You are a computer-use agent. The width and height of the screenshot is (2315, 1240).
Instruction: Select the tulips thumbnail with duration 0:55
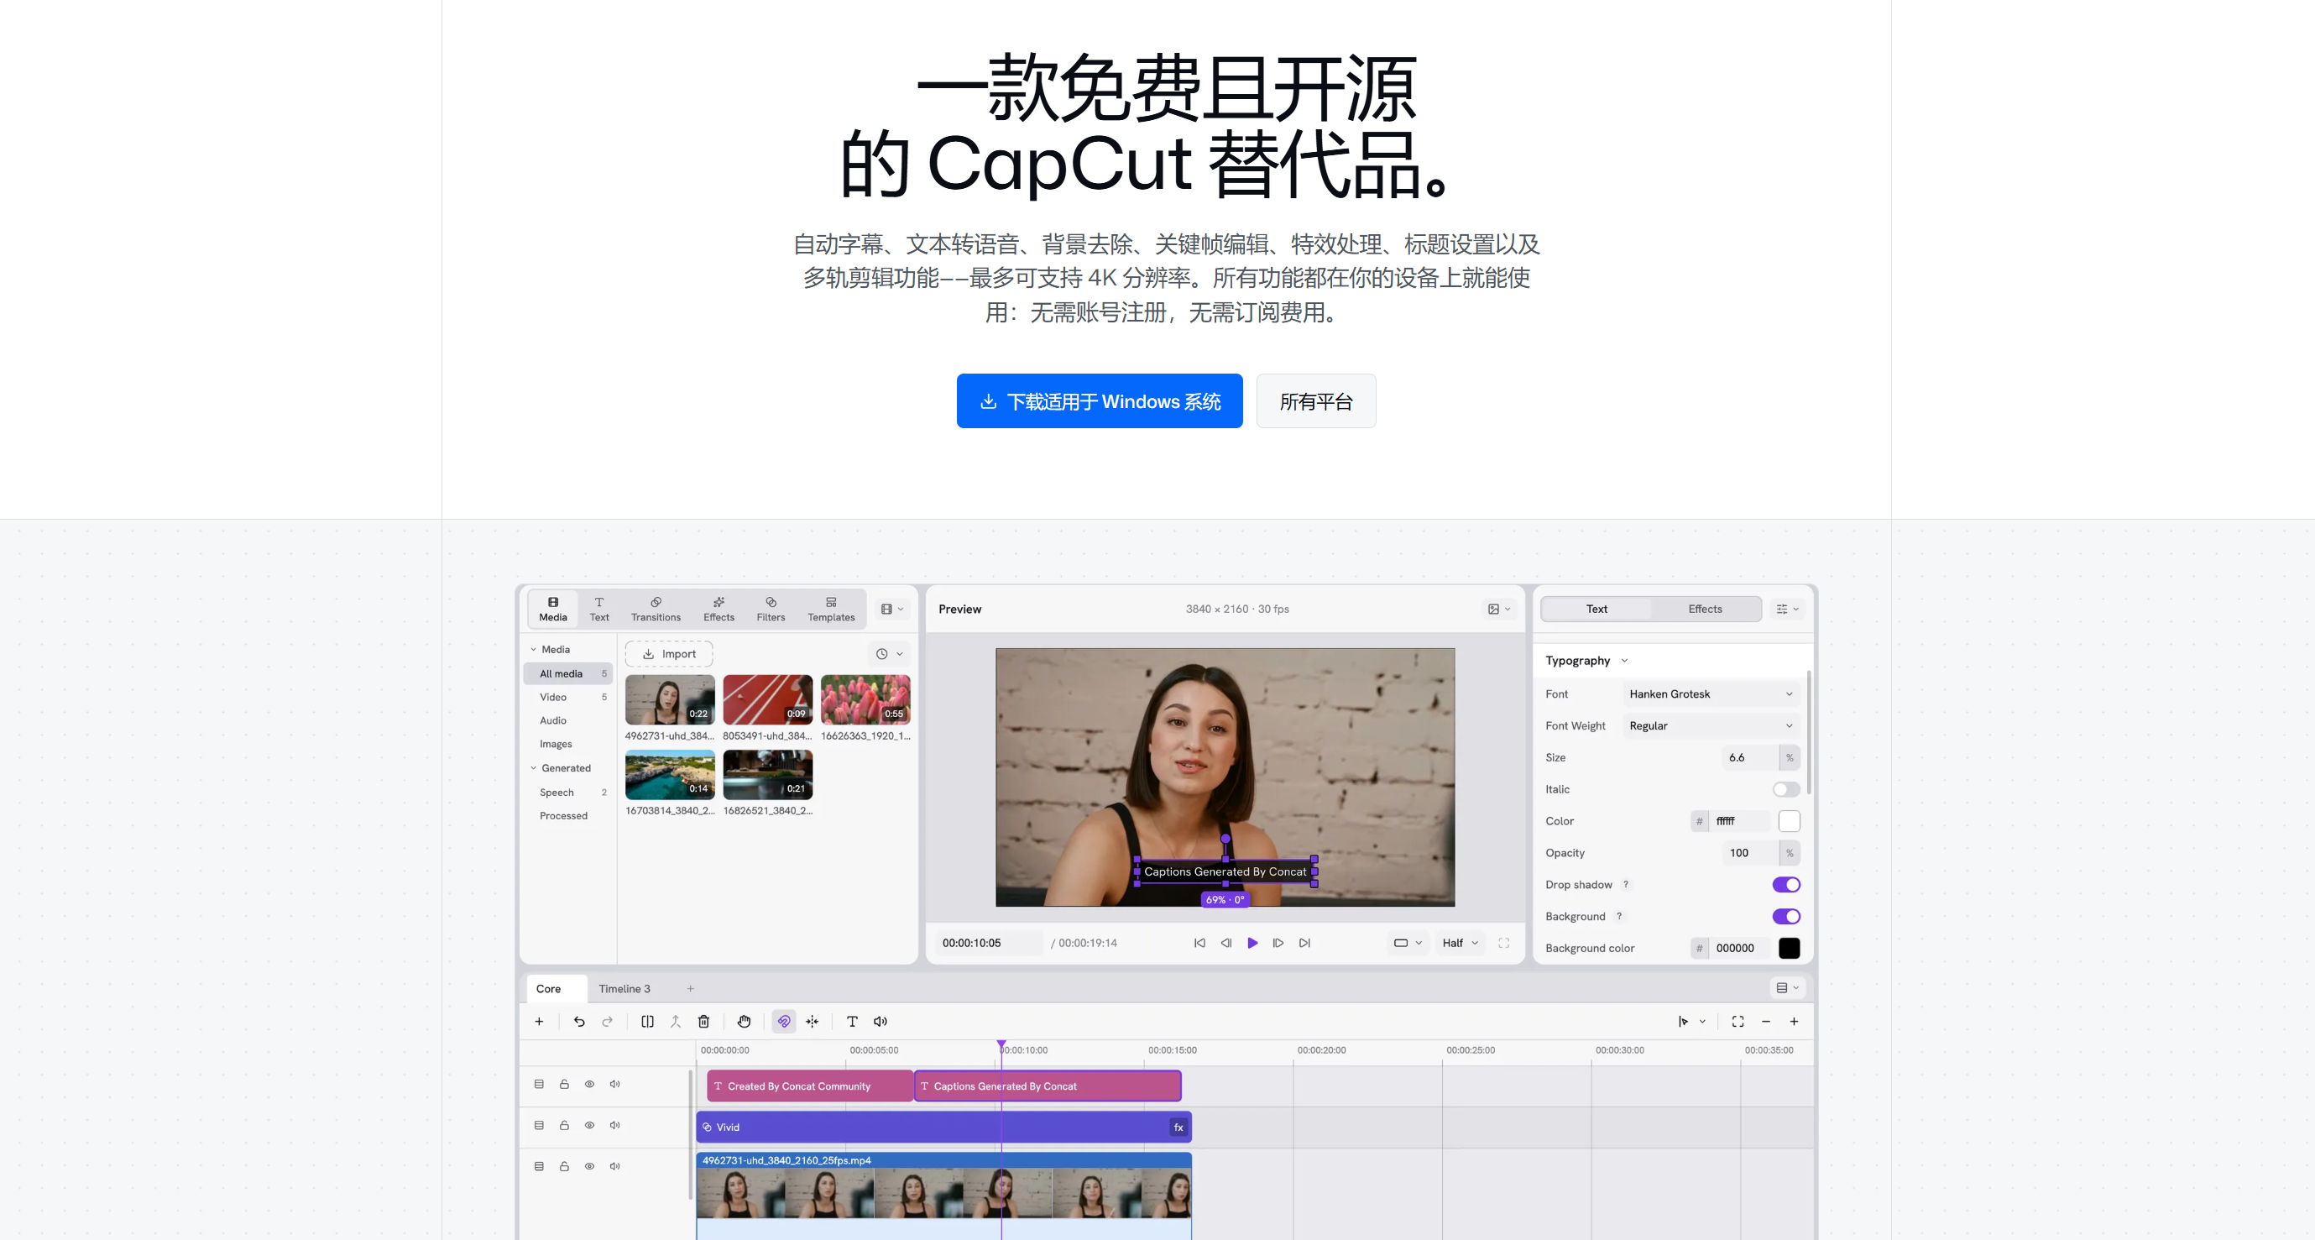pos(865,700)
